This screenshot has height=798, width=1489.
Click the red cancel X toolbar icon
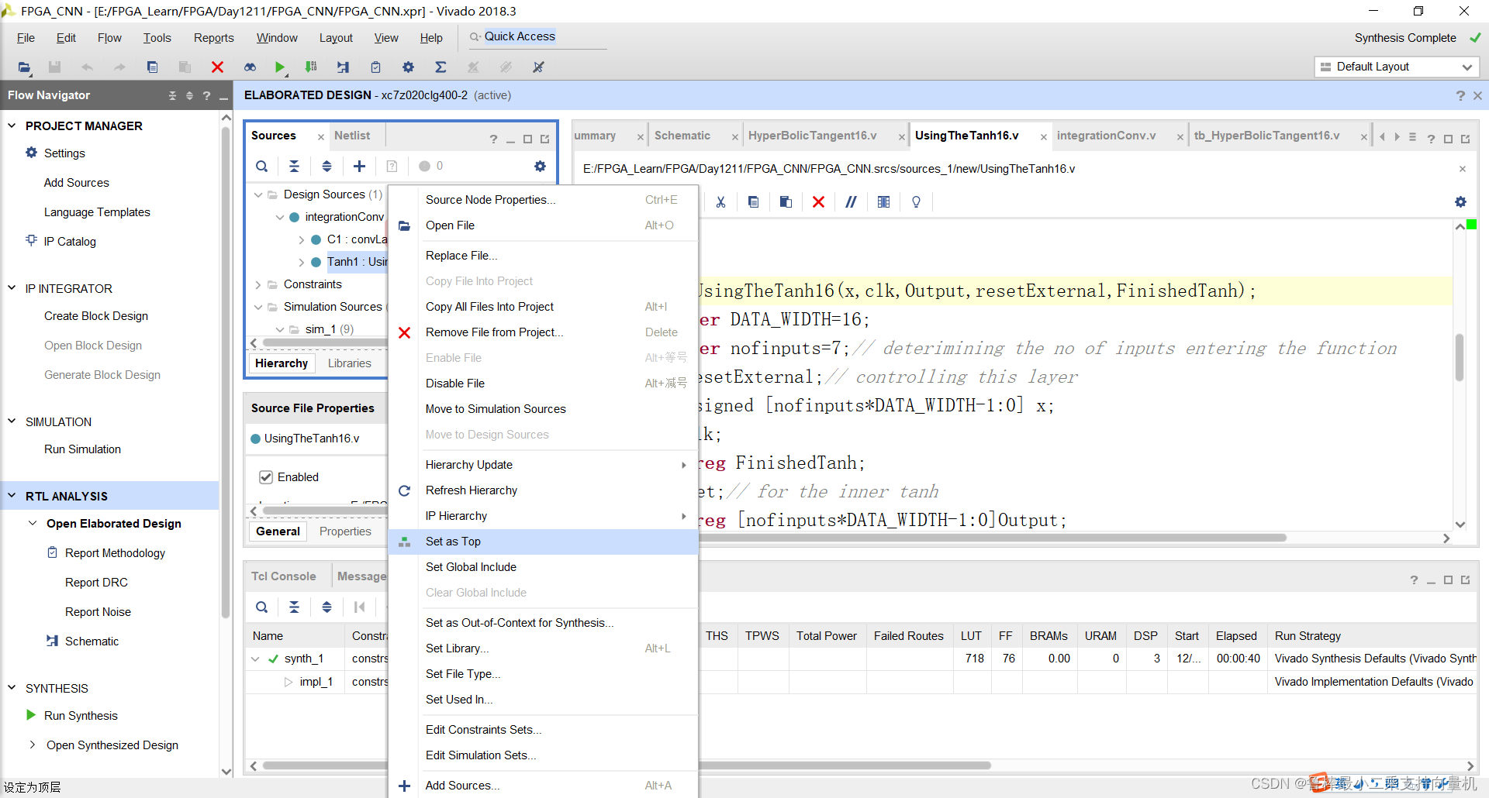[x=217, y=67]
